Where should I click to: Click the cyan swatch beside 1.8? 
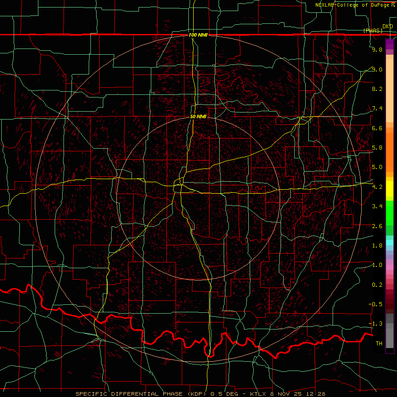click(x=390, y=243)
